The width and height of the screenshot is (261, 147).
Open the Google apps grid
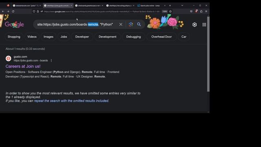204,24
